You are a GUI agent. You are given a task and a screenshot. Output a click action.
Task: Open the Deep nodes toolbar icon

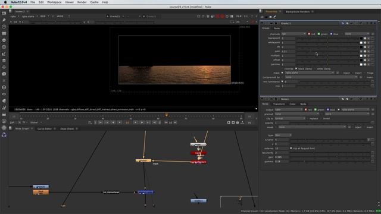pyautogui.click(x=4, y=87)
